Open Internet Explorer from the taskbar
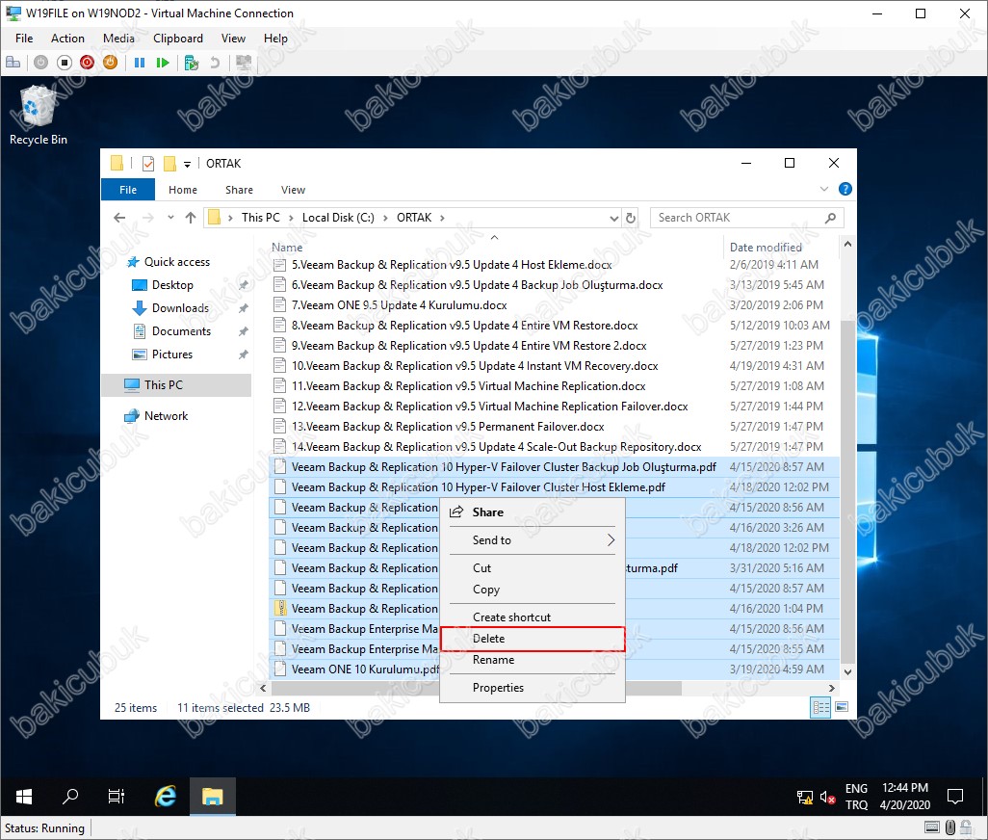Image resolution: width=988 pixels, height=840 pixels. (x=167, y=797)
